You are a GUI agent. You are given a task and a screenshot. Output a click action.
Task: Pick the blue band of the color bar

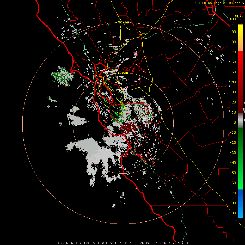[x=240, y=203]
